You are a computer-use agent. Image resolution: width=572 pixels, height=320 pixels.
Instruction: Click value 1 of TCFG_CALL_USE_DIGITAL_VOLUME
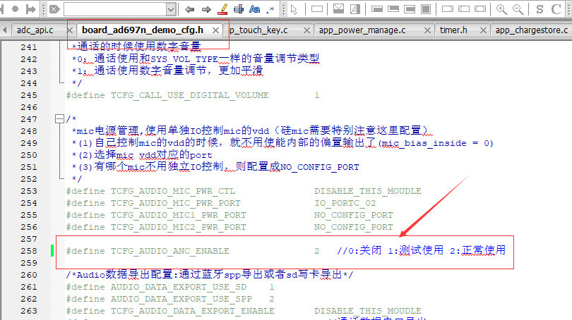pyautogui.click(x=317, y=95)
